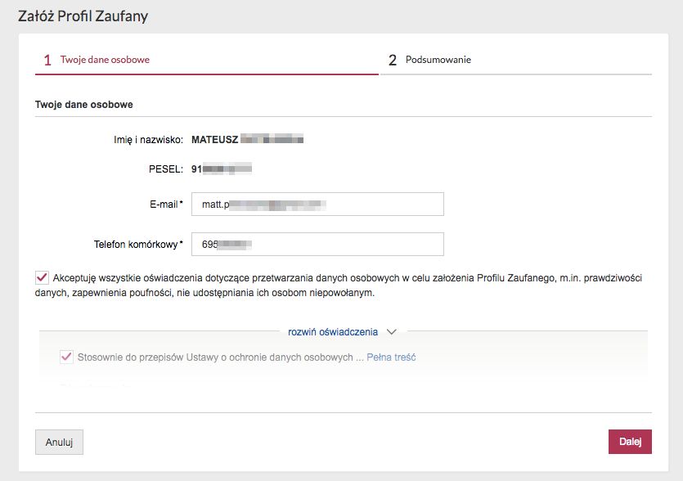Viewport: 683px width, 481px height.
Task: Click the 'E-mail' field label
Action: click(x=163, y=204)
